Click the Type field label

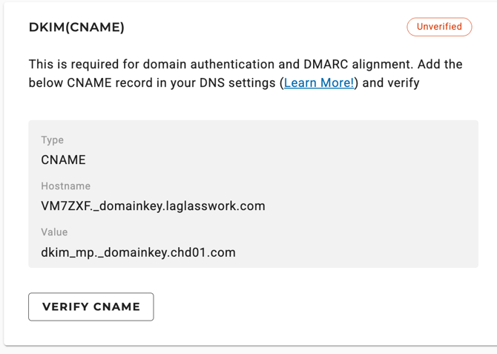[53, 140]
